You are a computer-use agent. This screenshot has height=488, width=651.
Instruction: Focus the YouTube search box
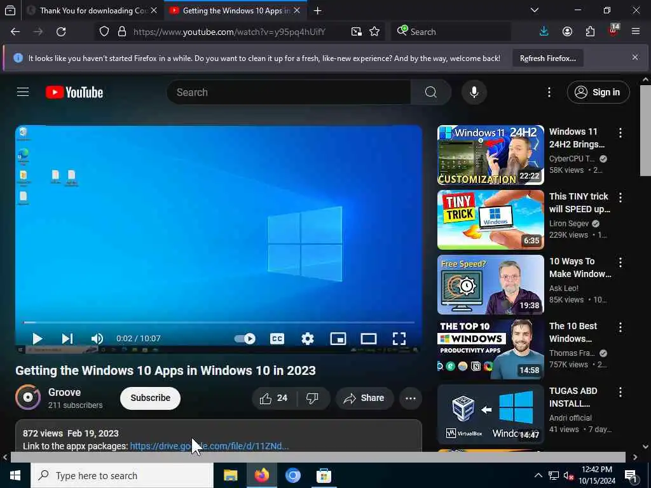[289, 92]
